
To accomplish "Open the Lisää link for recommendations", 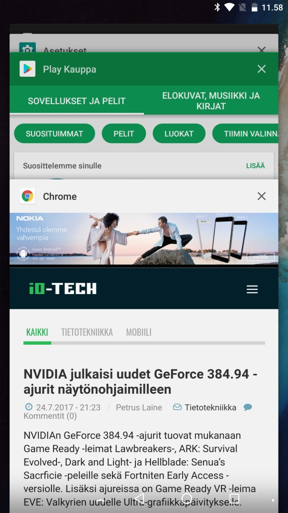I will coord(255,166).
